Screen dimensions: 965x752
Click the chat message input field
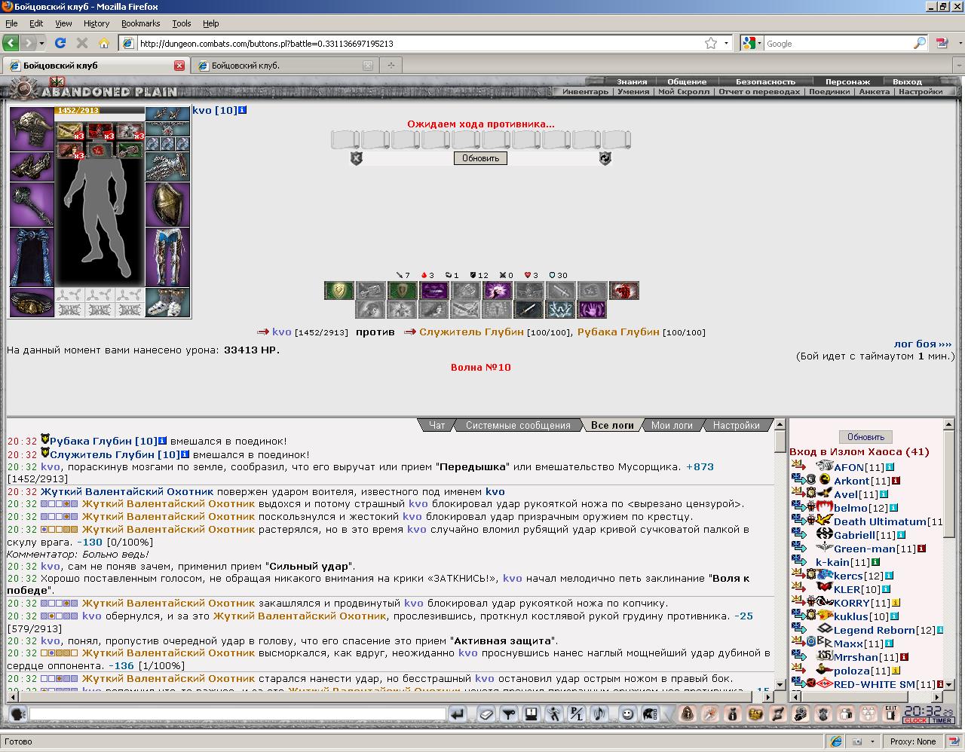tap(237, 714)
